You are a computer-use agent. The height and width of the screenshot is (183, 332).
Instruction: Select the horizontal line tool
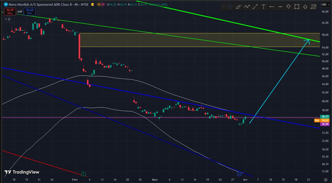280,7
